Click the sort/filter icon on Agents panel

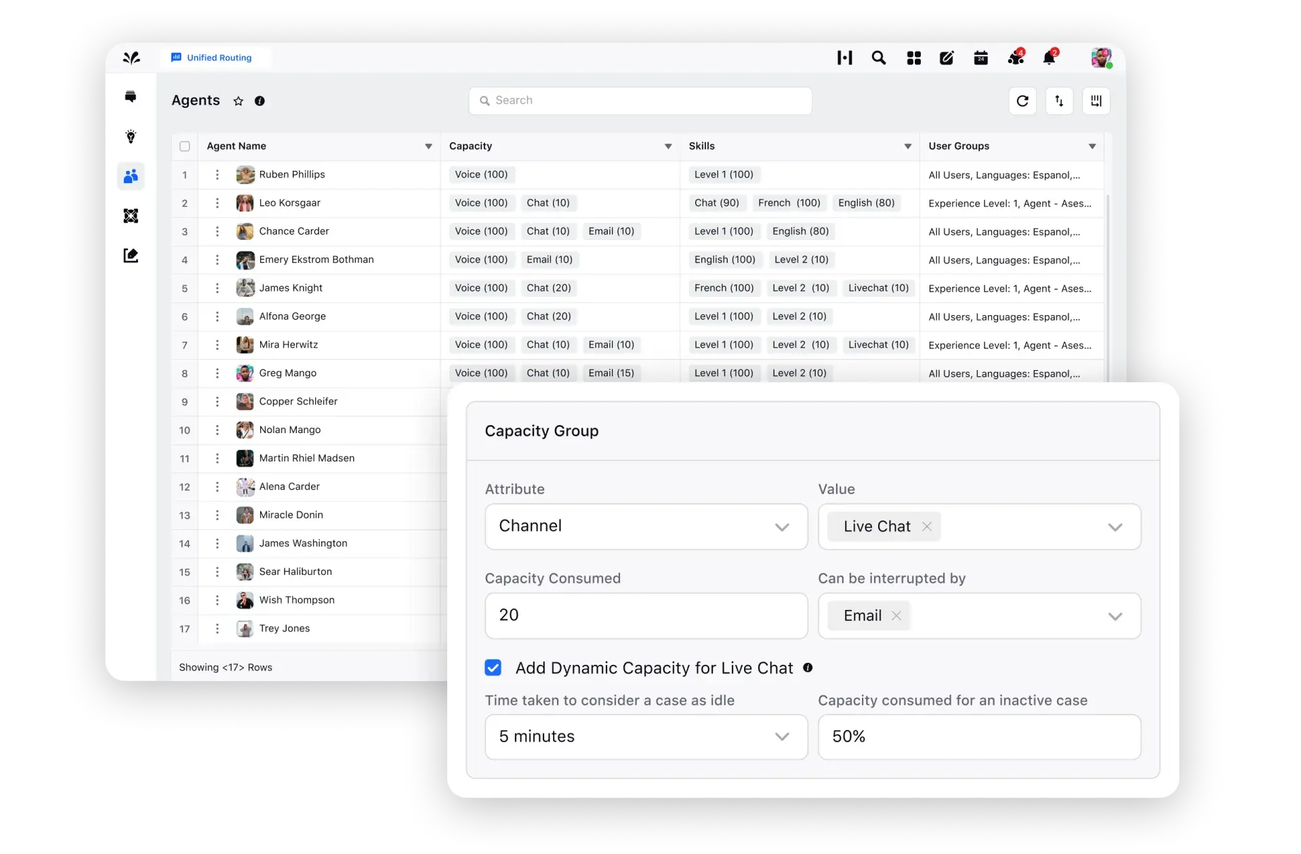tap(1059, 100)
